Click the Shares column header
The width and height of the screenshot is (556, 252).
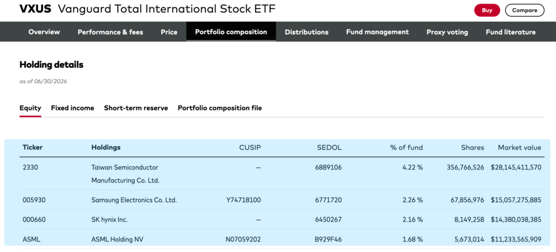click(x=472, y=147)
